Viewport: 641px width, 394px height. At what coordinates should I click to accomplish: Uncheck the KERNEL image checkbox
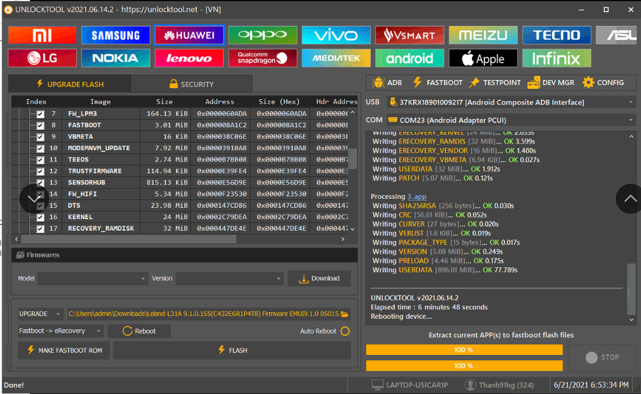(40, 217)
